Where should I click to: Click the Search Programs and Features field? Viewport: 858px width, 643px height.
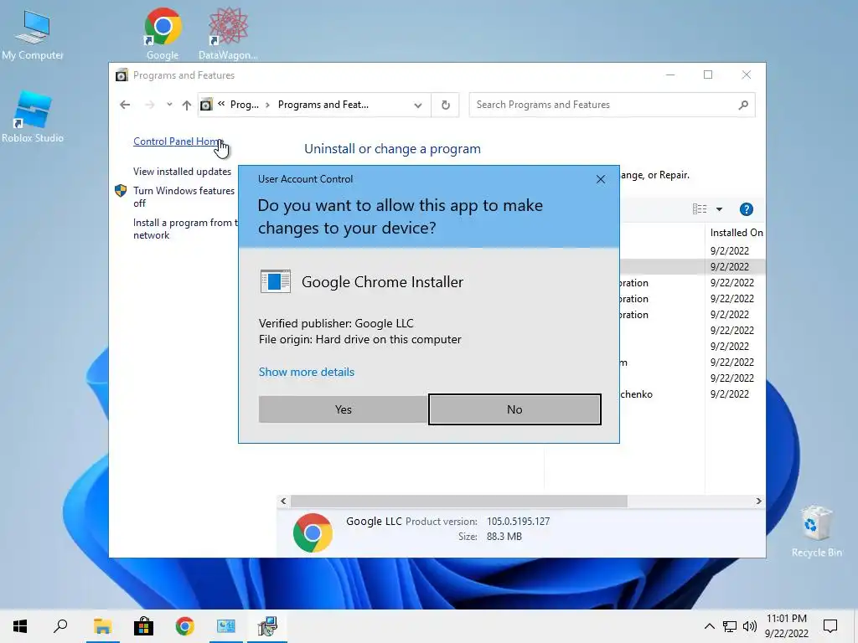coord(612,105)
